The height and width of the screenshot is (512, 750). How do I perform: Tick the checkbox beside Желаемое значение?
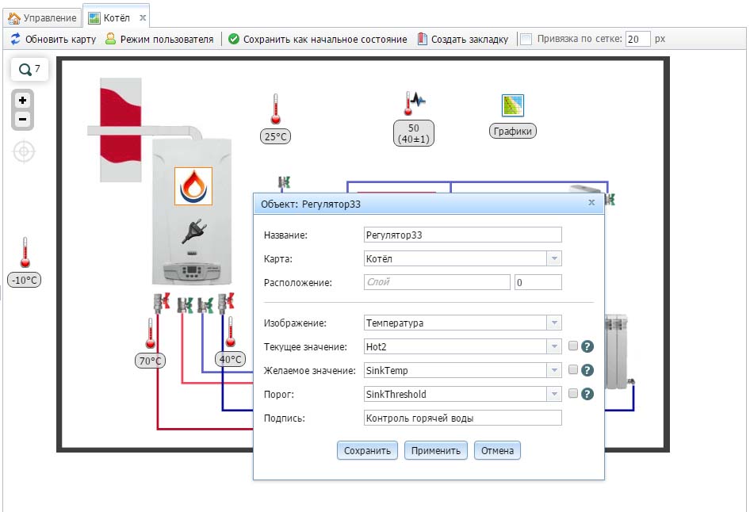[573, 369]
